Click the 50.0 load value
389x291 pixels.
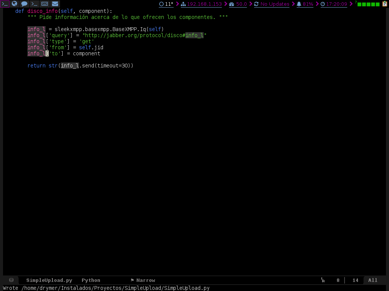(241, 4)
